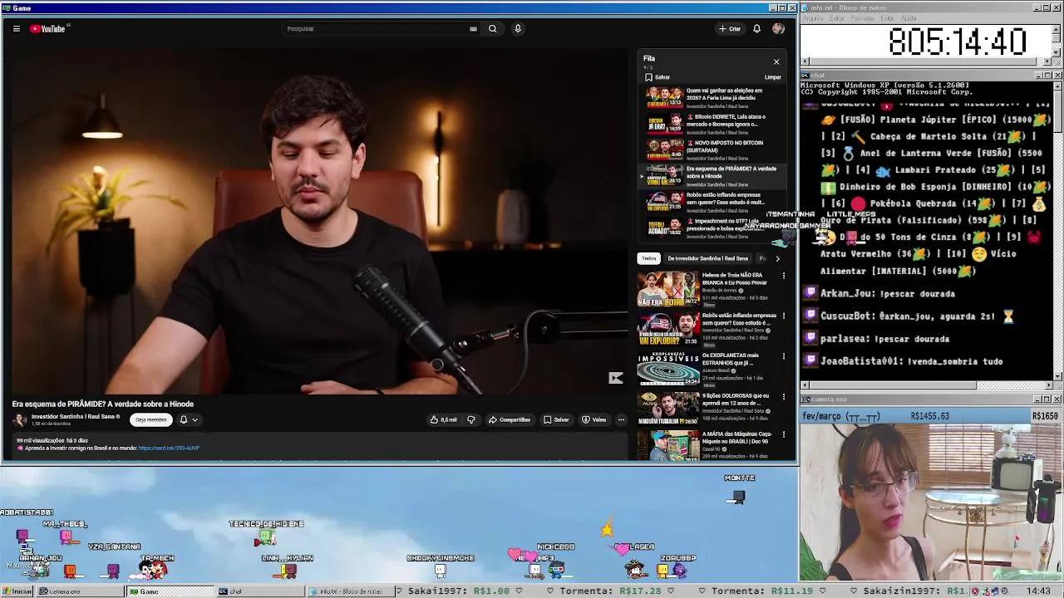Click the overlay icon in video corner
This screenshot has height=598, width=1064.
615,378
